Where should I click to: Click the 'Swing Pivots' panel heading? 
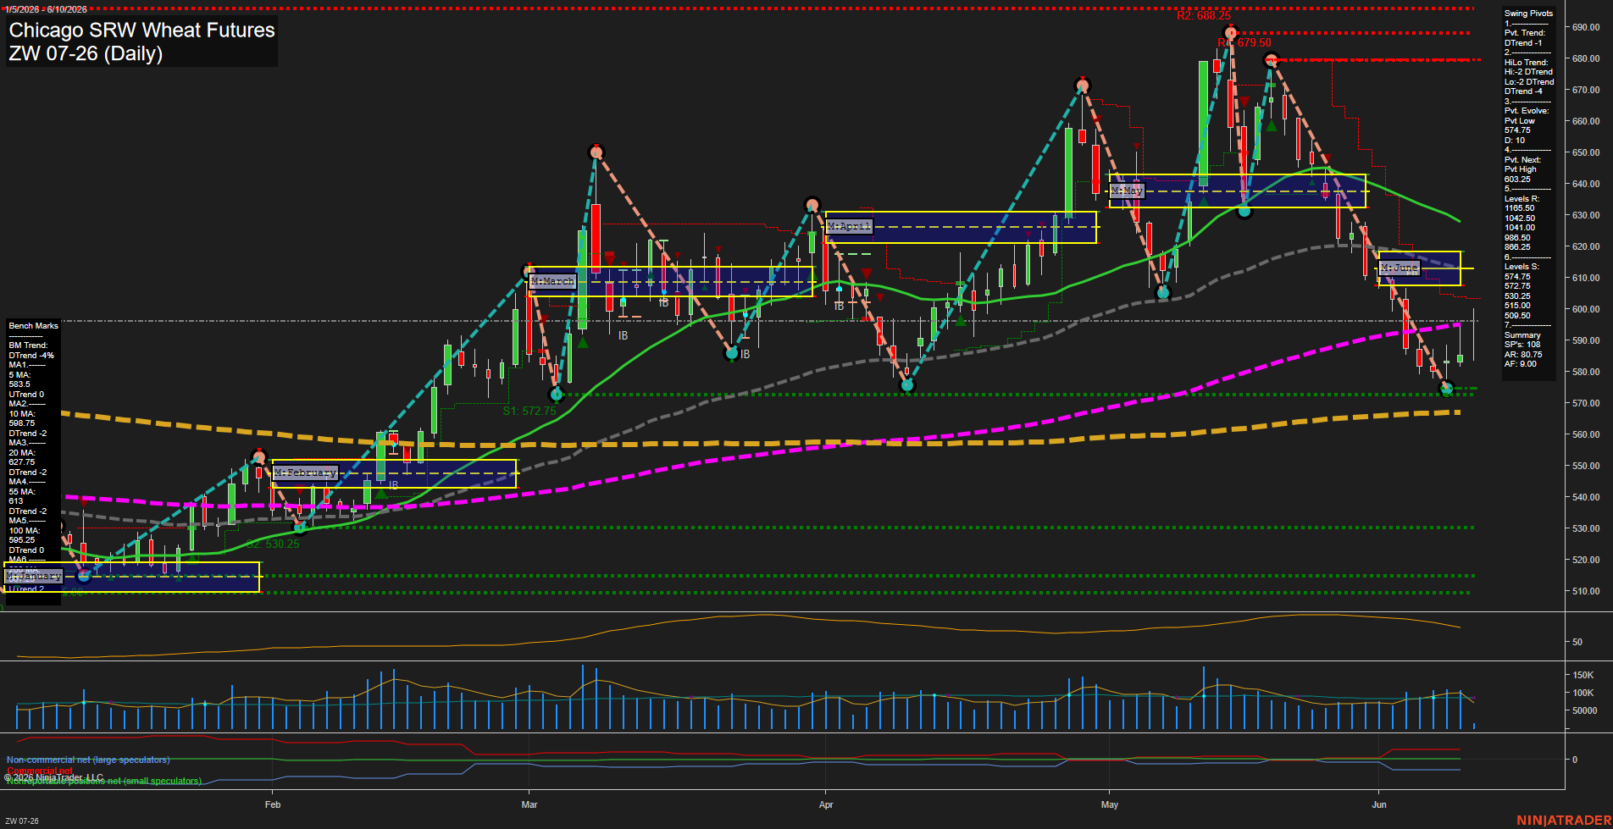tap(1529, 14)
